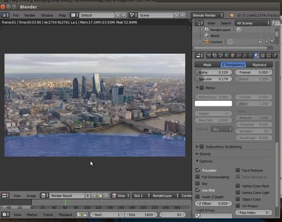The width and height of the screenshot is (282, 222).
Task: Enable UV Project checkbox
Action: click(238, 206)
